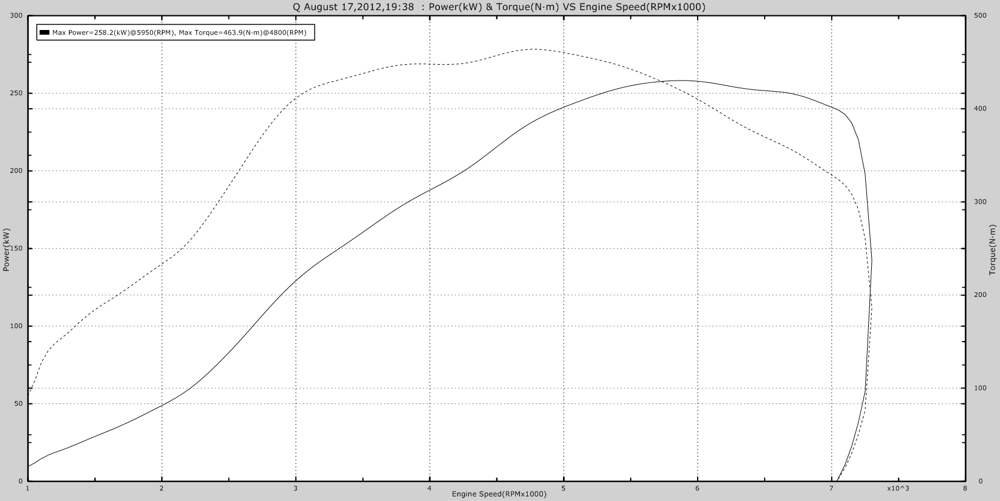1000x501 pixels.
Task: Click the Torque(N·m) right axis label
Action: pyautogui.click(x=993, y=250)
